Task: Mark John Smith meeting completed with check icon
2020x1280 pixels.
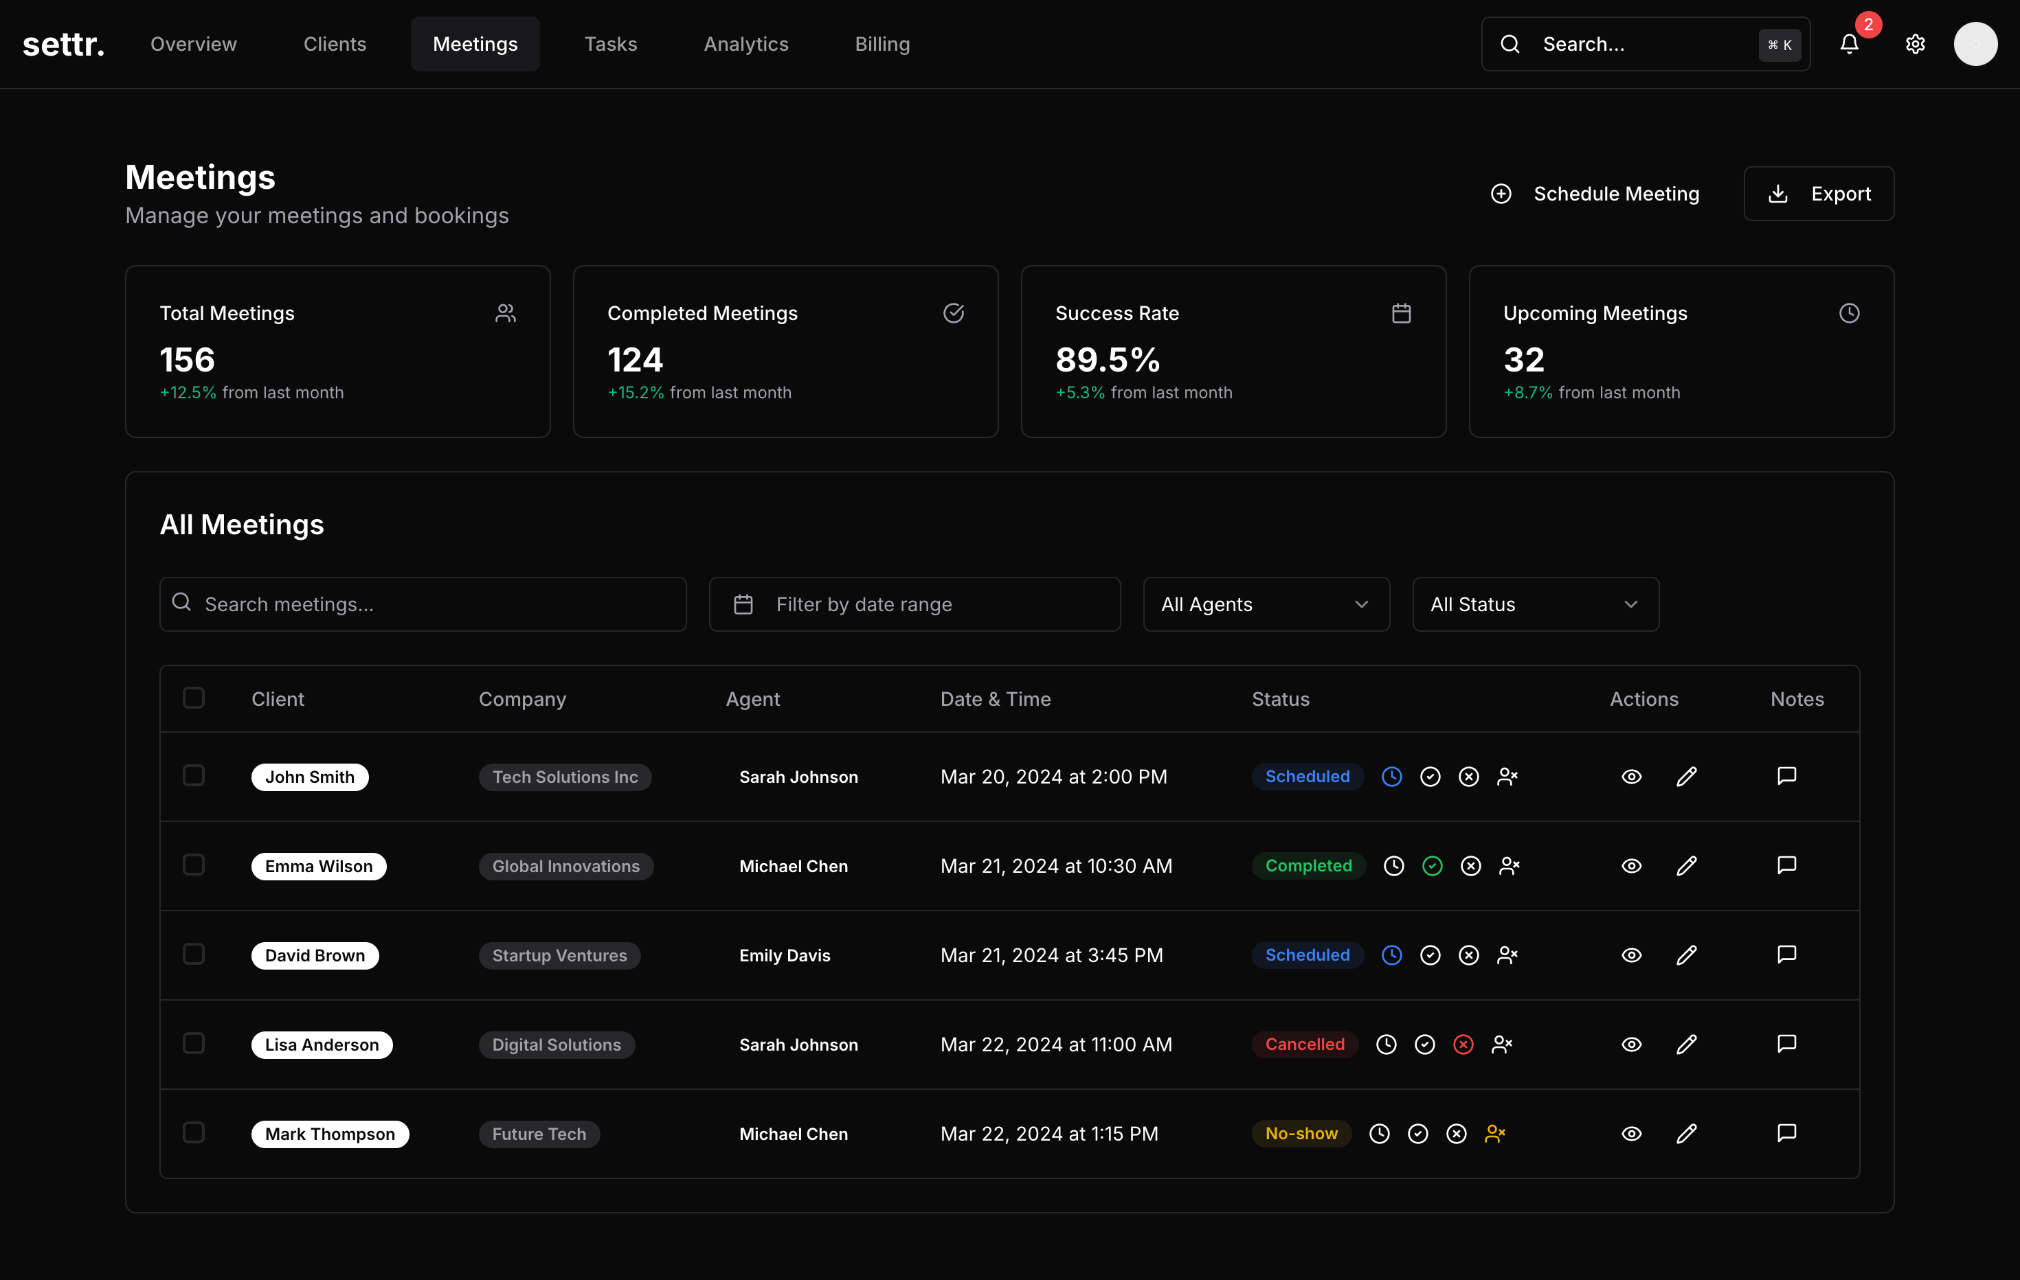Action: coord(1430,777)
